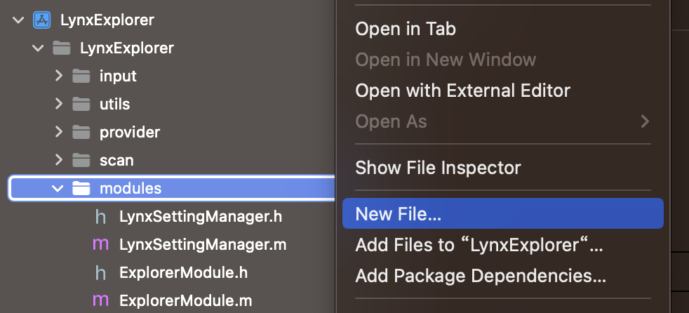The image size is (689, 313).
Task: Click the header icon of LynxSettingManager.h
Action: (x=100, y=216)
